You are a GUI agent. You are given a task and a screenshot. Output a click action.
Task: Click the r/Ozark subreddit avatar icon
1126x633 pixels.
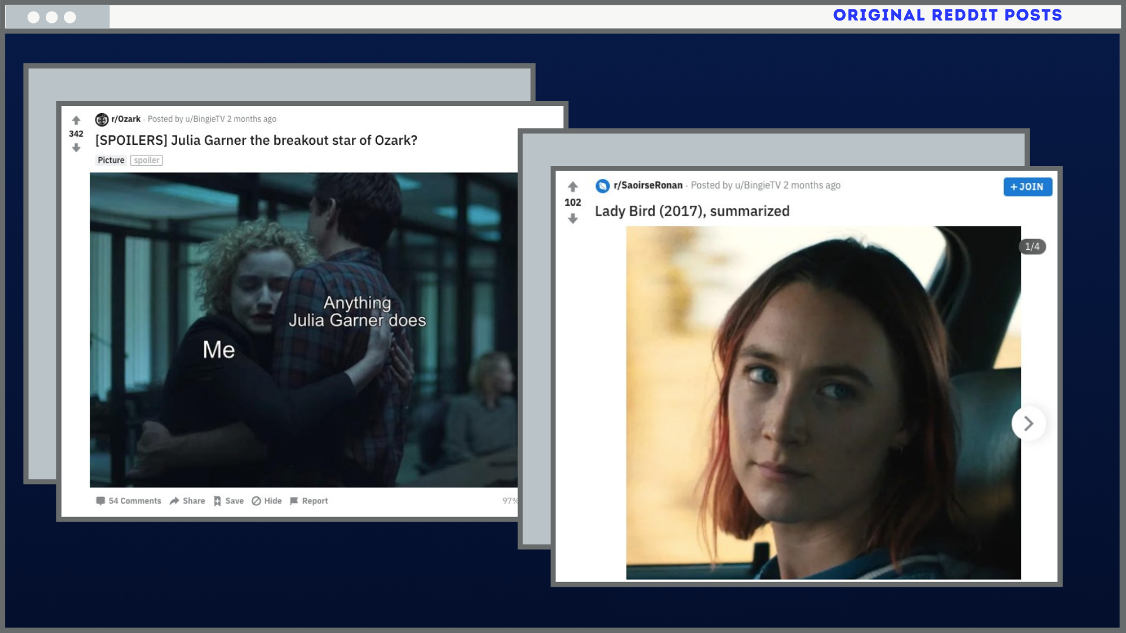tap(101, 120)
